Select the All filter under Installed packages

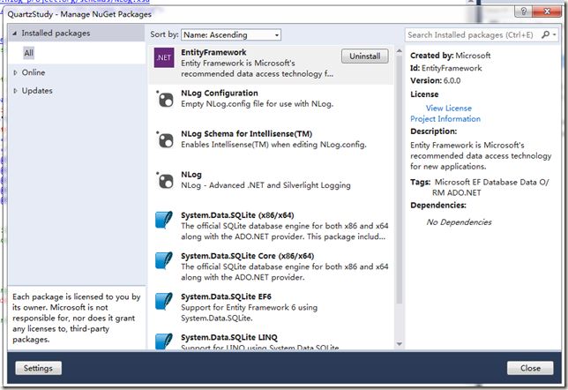[x=28, y=53]
